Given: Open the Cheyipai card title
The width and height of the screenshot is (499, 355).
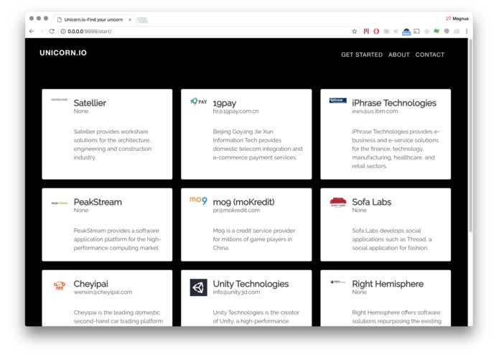Looking at the screenshot, I should 90,284.
